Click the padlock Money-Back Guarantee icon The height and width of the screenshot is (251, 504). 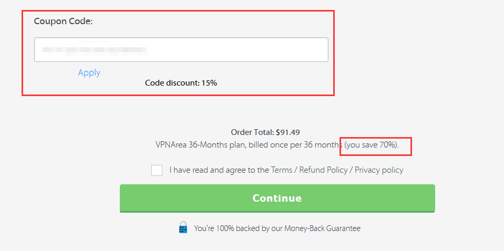(183, 227)
